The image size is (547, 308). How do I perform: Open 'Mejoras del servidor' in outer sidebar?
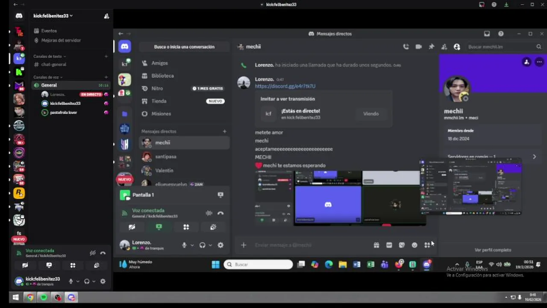point(61,40)
